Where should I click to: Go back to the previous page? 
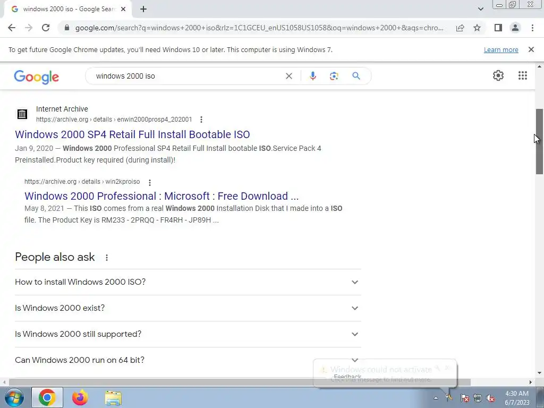coord(12,28)
